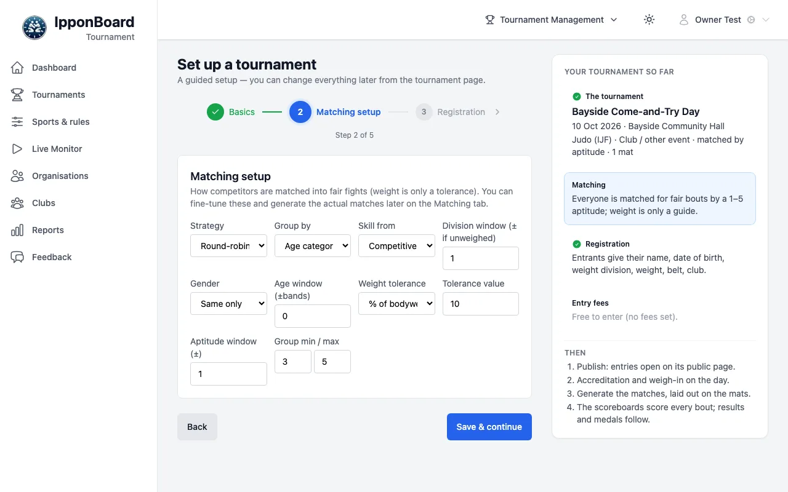
Task: Click the Back button
Action: pyautogui.click(x=197, y=427)
